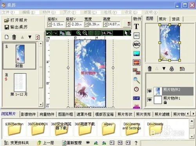Click the 1:1 actual size icon

click(97, 33)
